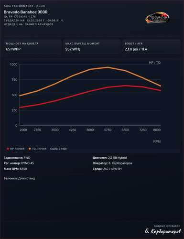This screenshot has height=239, width=184.
Task: Click the Макс RPM: 6550 line
Action: click(15, 169)
